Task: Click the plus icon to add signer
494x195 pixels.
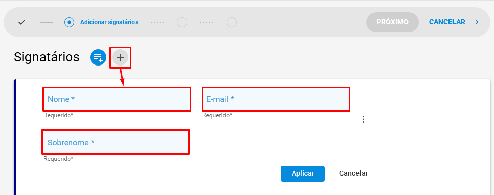Action: point(120,57)
